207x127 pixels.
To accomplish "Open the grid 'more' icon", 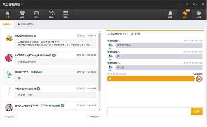I will 66,14.
